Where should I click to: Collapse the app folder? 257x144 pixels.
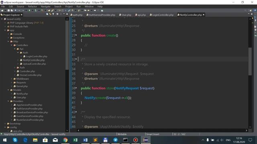(x=5, y=30)
